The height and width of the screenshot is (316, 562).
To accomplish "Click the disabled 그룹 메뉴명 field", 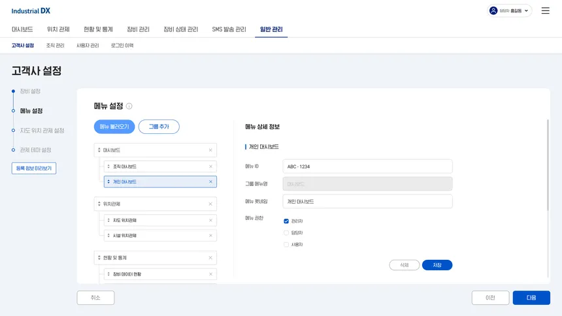I will tap(367, 184).
